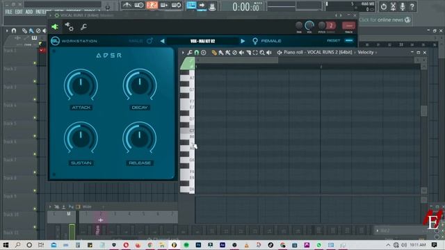Click the wrench icon in plugin header
Screen dimensions: 445x250
83,27
